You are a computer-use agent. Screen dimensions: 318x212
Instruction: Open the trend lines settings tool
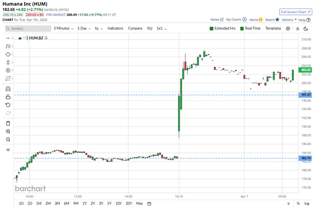tap(8, 78)
